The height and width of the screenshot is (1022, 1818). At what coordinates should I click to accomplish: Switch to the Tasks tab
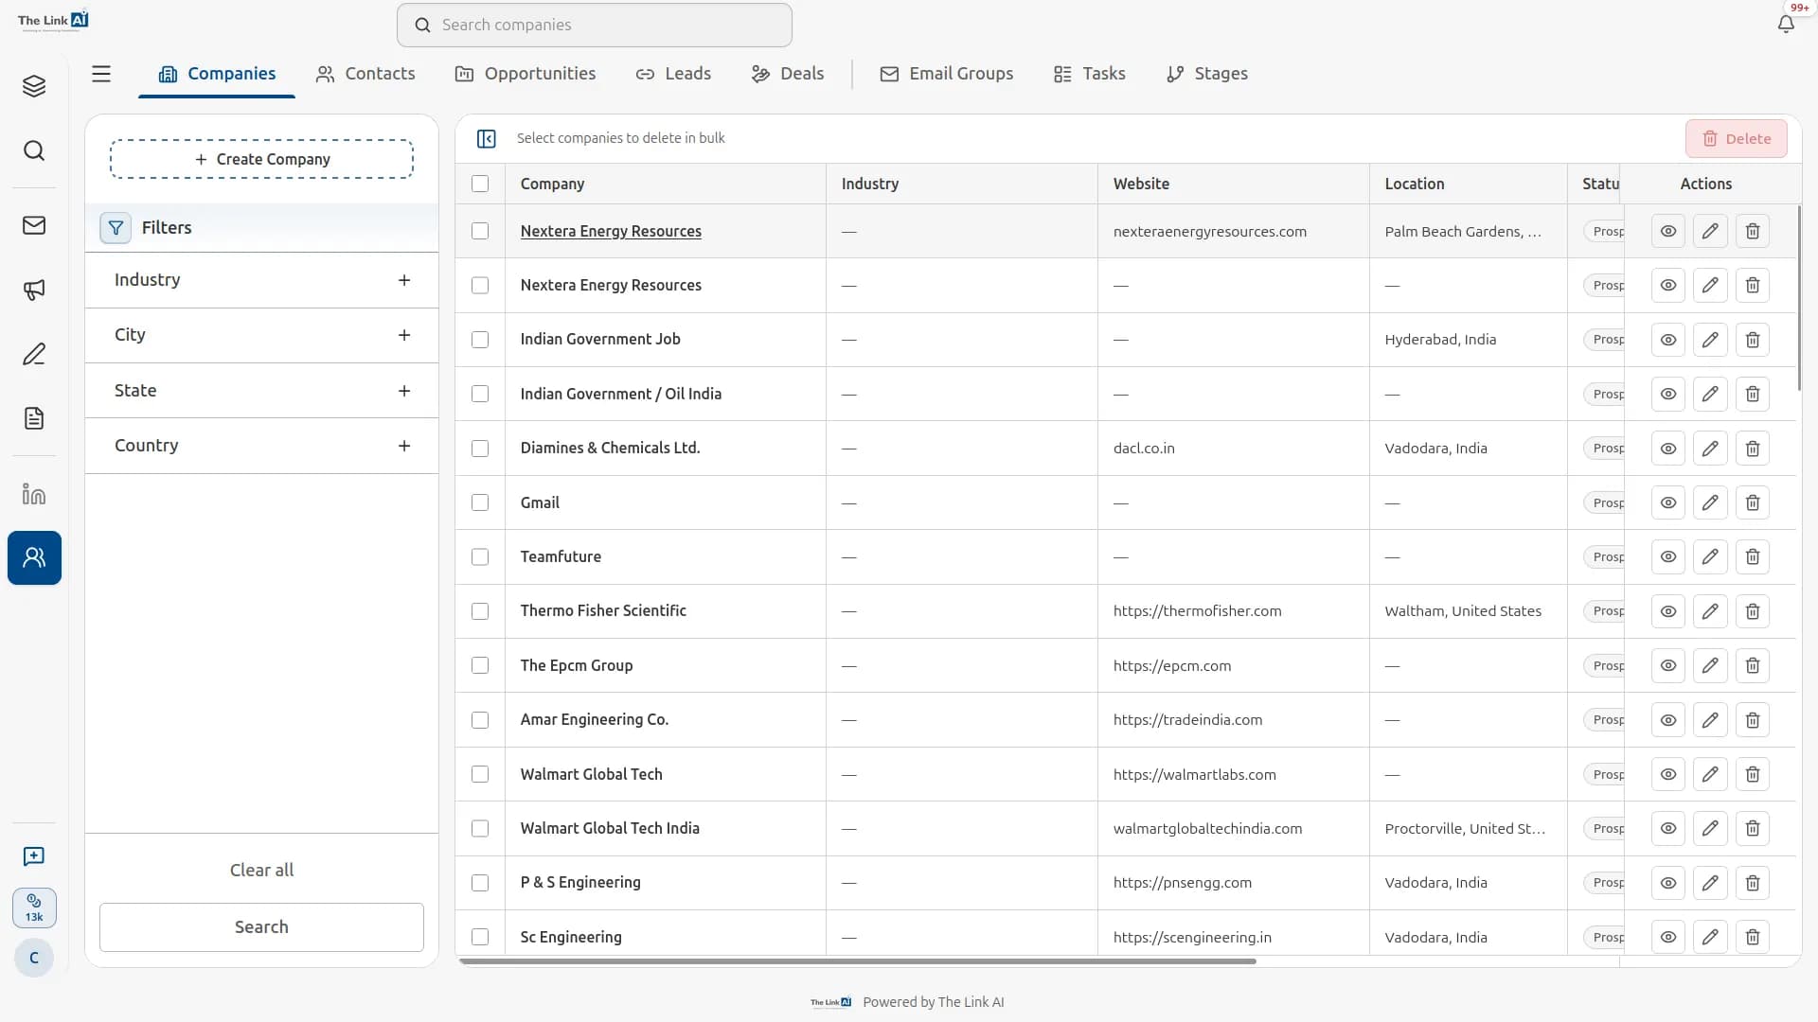[x=1090, y=74]
